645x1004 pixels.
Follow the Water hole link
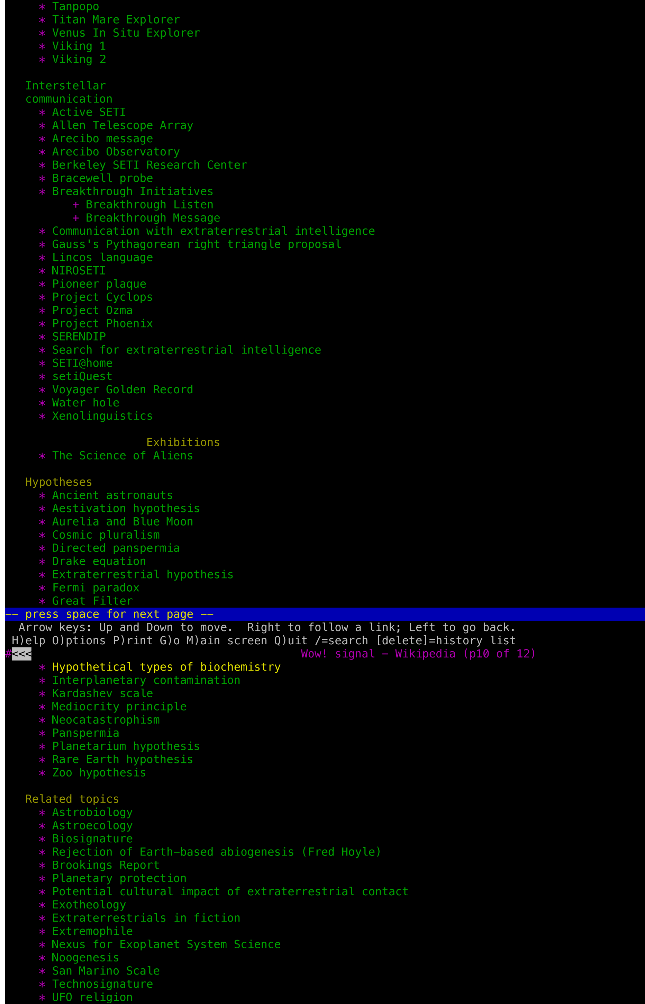tap(85, 402)
